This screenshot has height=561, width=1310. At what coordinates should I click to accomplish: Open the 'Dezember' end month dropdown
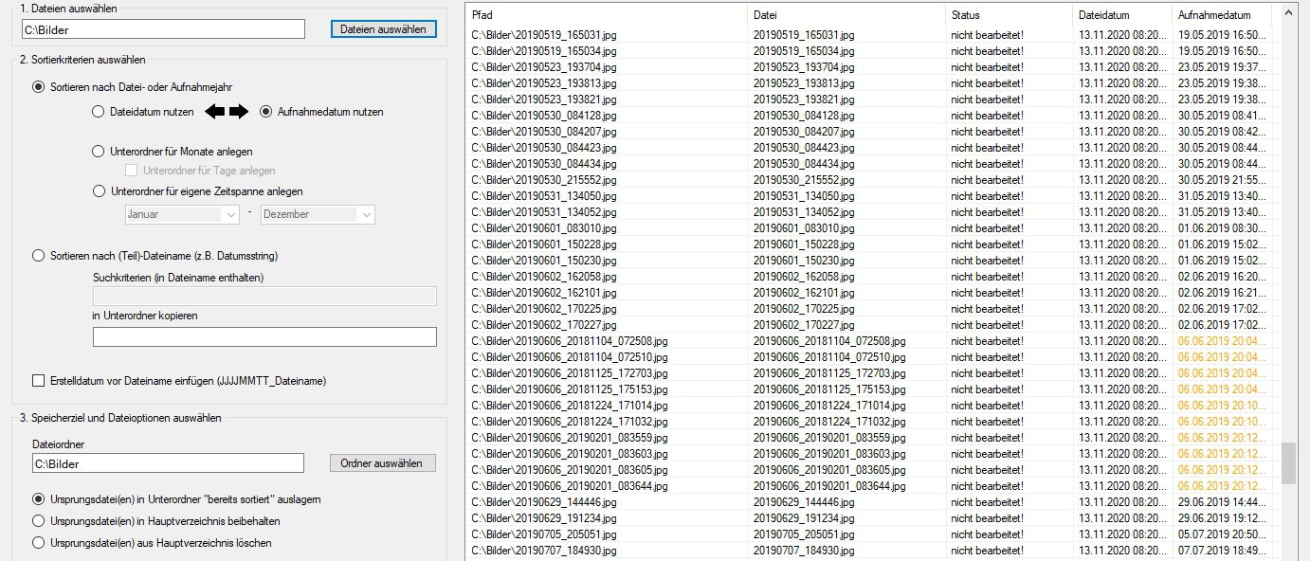[x=318, y=215]
